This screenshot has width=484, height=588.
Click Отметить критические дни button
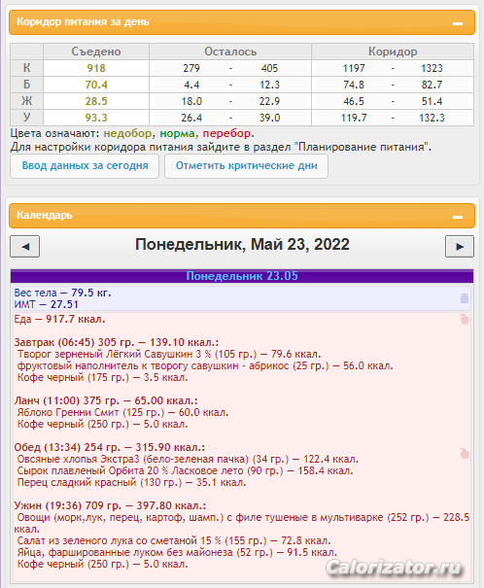point(246,166)
